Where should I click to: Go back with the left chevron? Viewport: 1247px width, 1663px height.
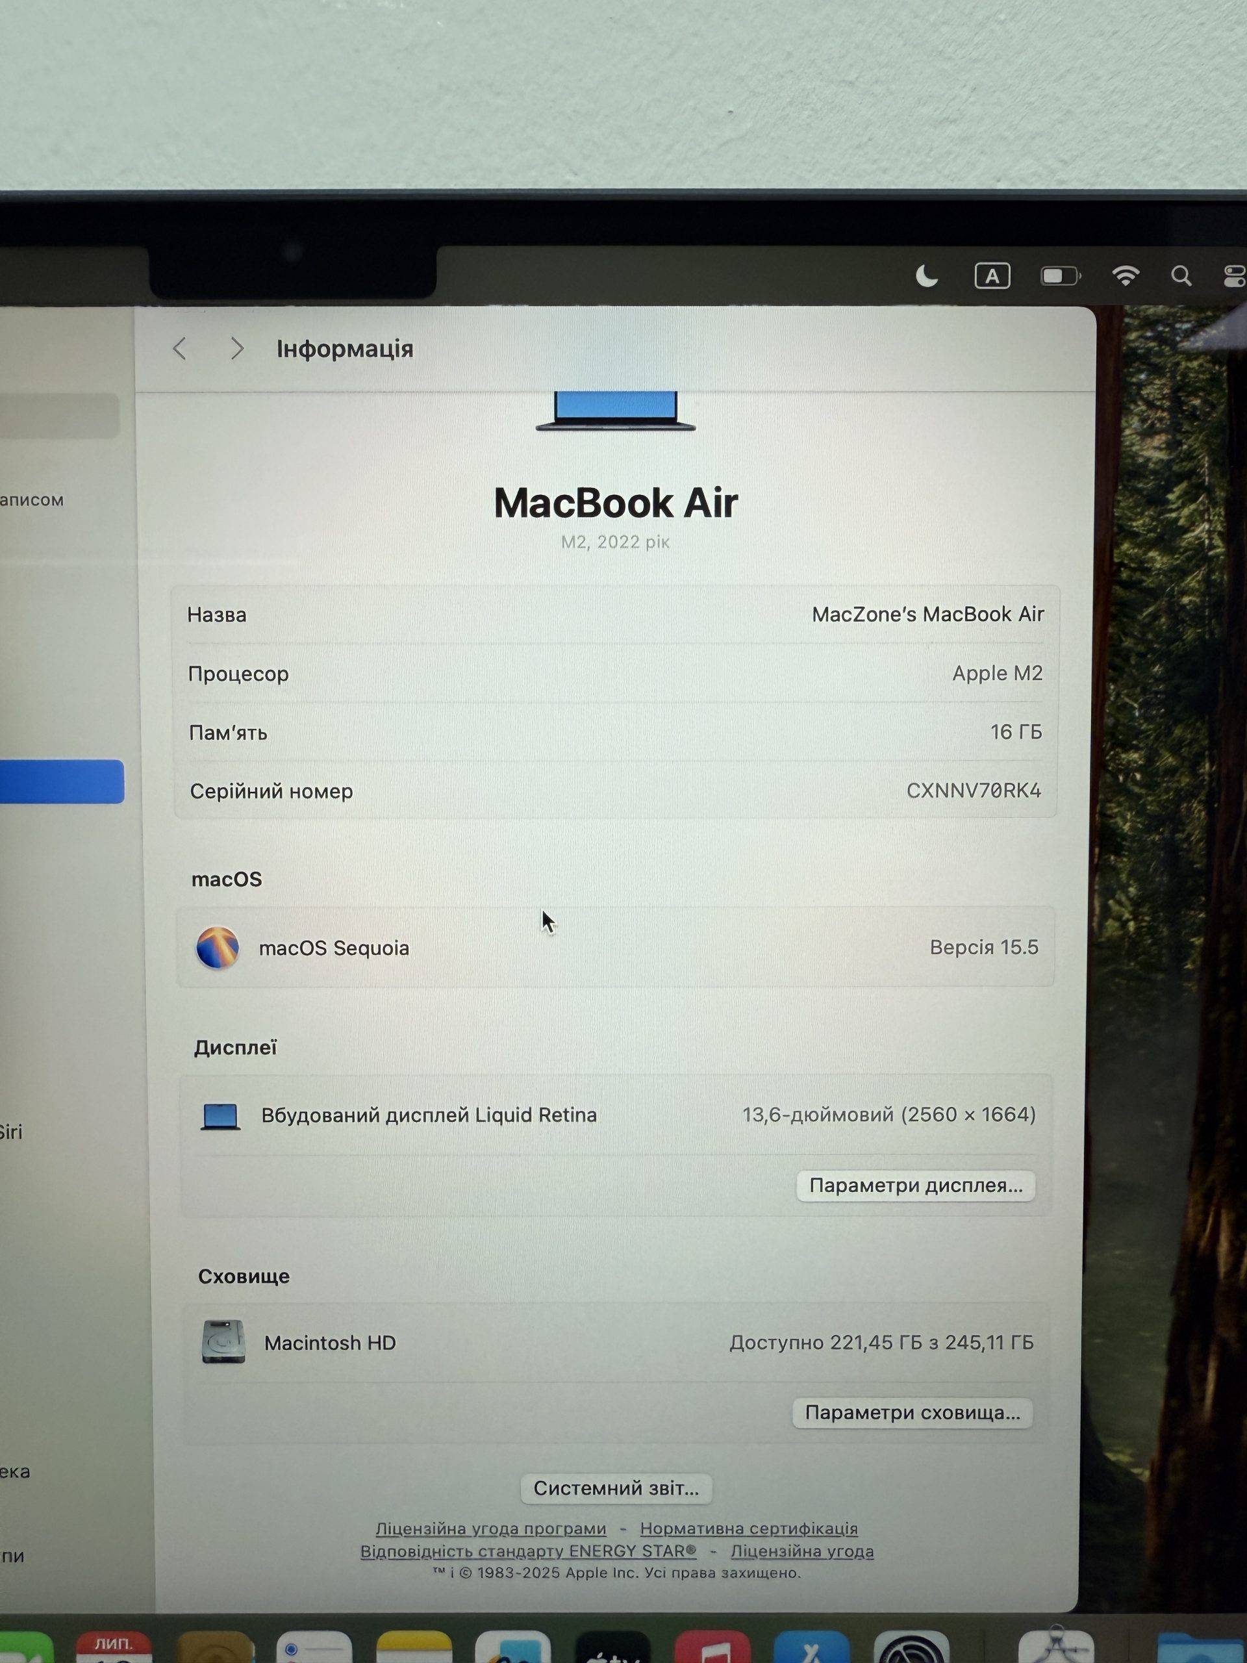pyautogui.click(x=180, y=349)
